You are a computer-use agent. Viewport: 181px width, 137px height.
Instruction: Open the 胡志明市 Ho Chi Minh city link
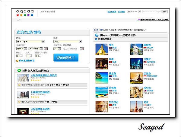[114, 102]
